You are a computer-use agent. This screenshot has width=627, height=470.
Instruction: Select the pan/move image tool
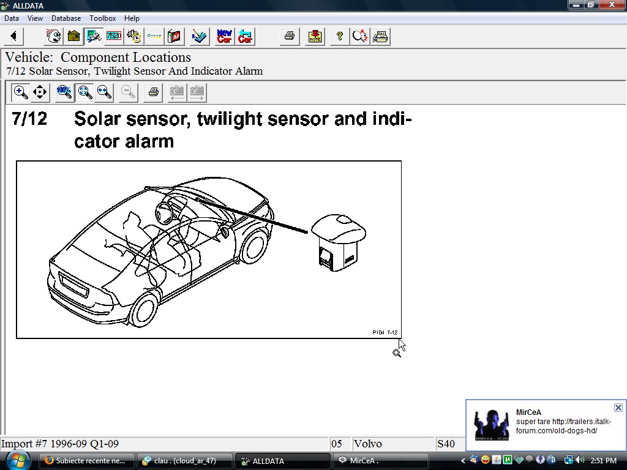40,92
